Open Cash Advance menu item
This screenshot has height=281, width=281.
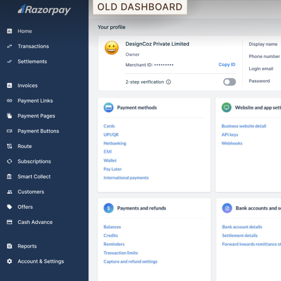(x=35, y=222)
